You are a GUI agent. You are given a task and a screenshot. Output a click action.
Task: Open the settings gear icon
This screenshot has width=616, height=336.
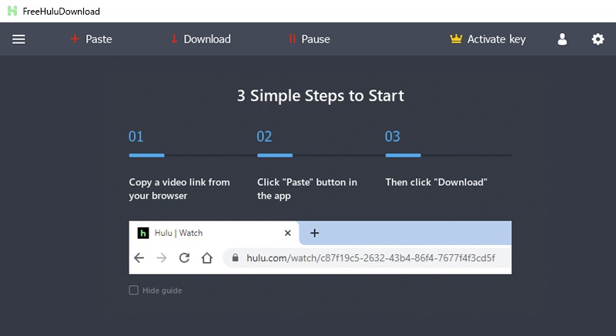[598, 39]
